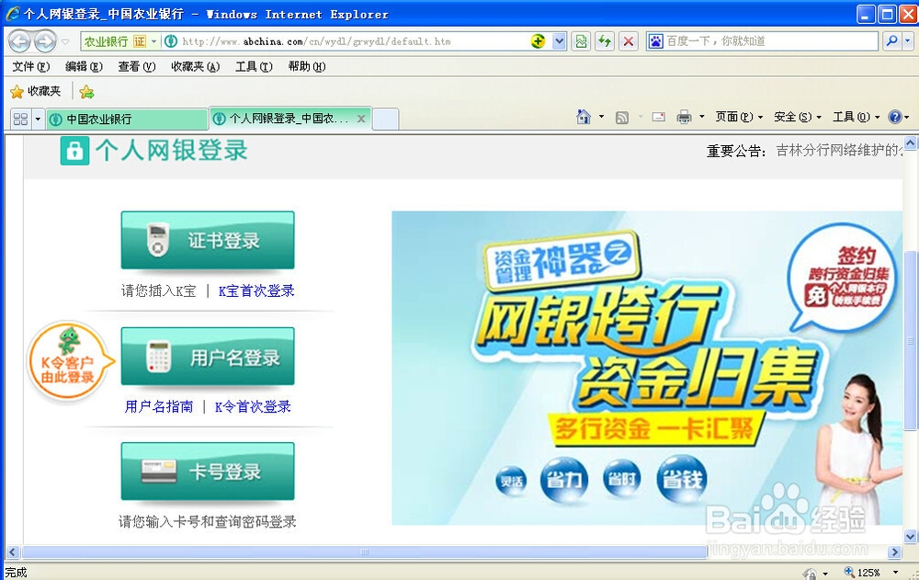Click the 用户名登录 button

point(208,357)
